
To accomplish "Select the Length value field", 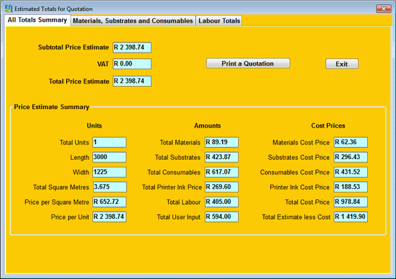I will pyautogui.click(x=109, y=157).
